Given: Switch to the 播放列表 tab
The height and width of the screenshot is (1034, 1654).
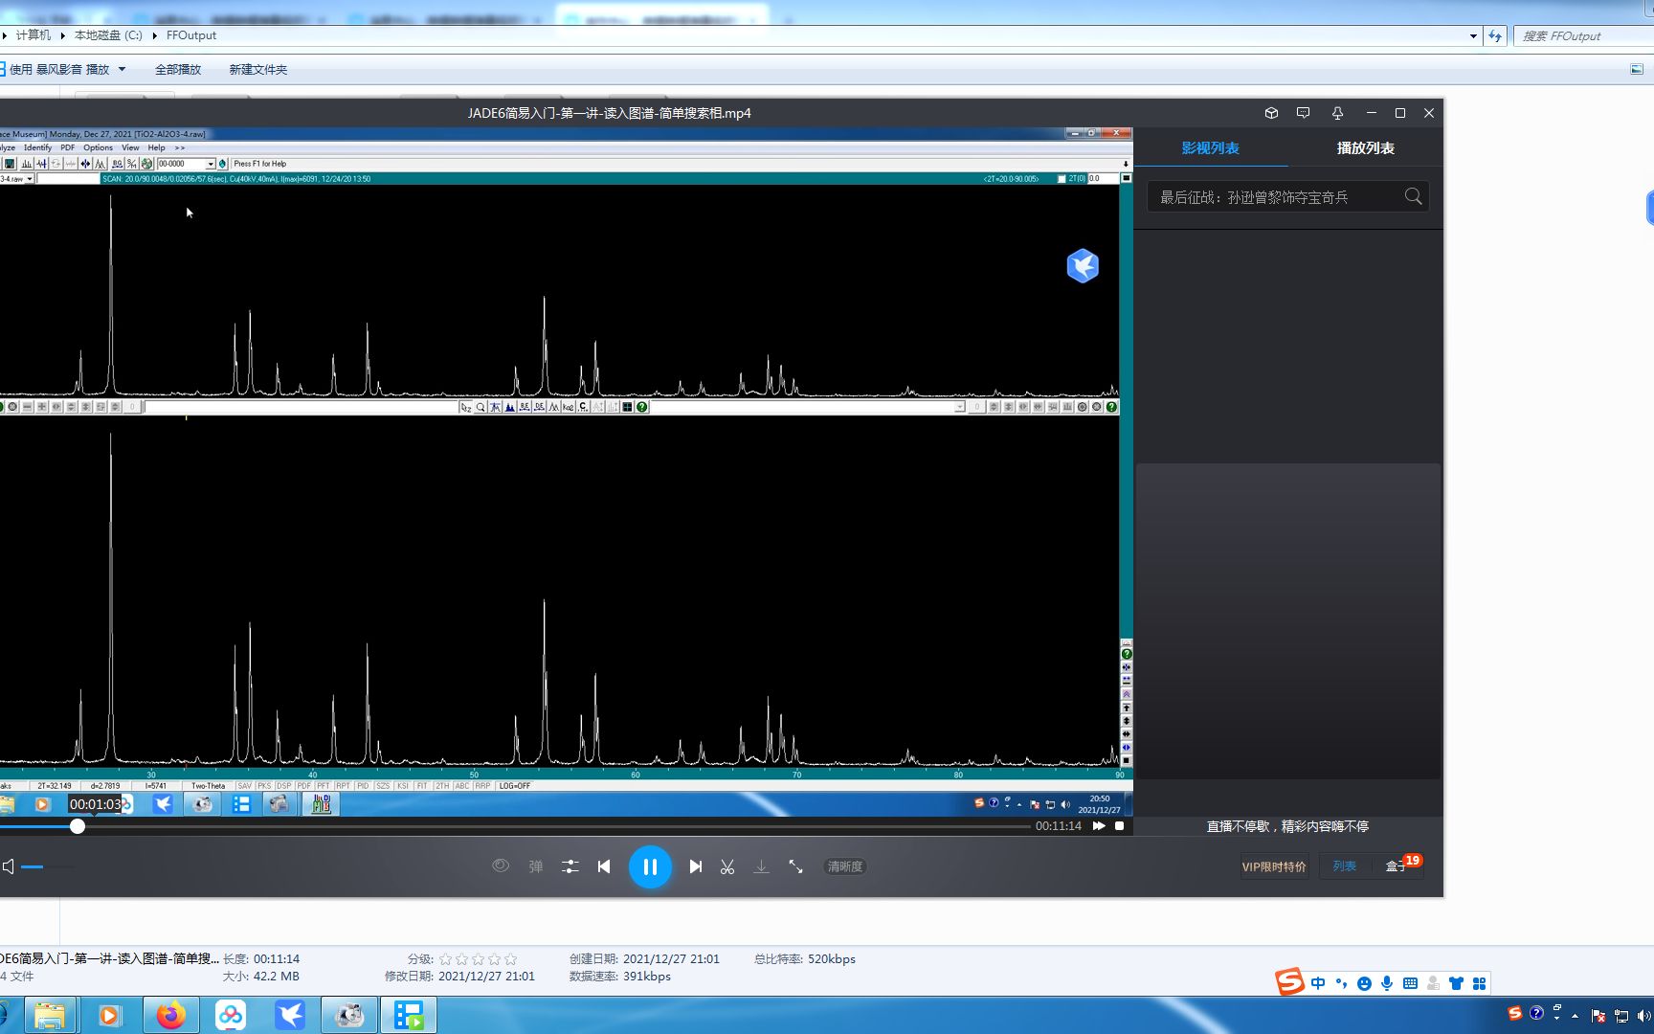Looking at the screenshot, I should 1366,148.
